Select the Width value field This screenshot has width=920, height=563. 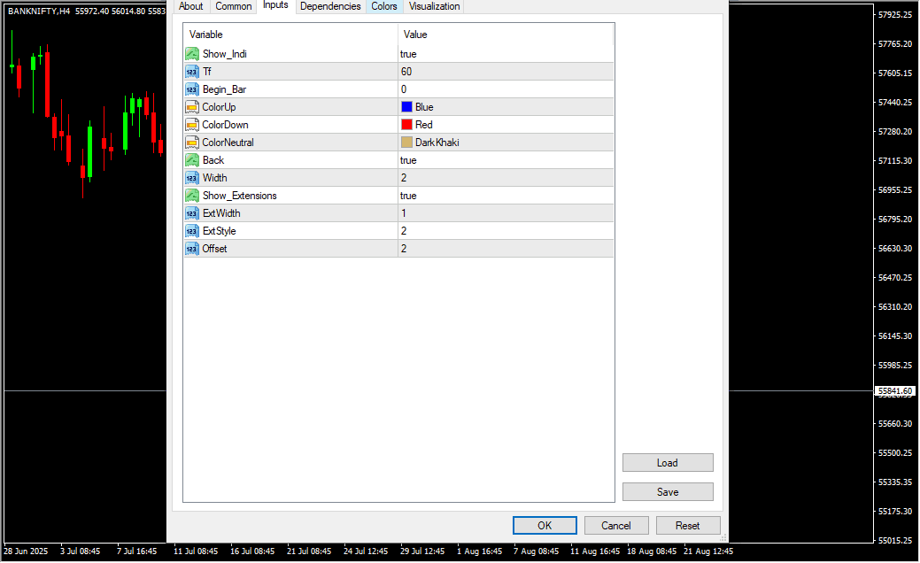point(505,178)
